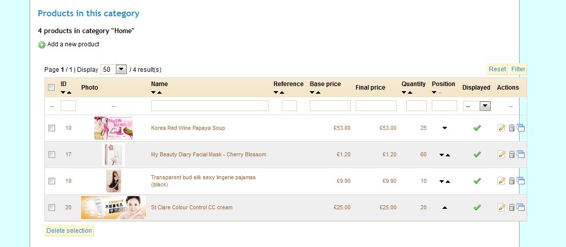This screenshot has width=566, height=247.
Task: Move product 20 up in position
Action: pyautogui.click(x=445, y=208)
